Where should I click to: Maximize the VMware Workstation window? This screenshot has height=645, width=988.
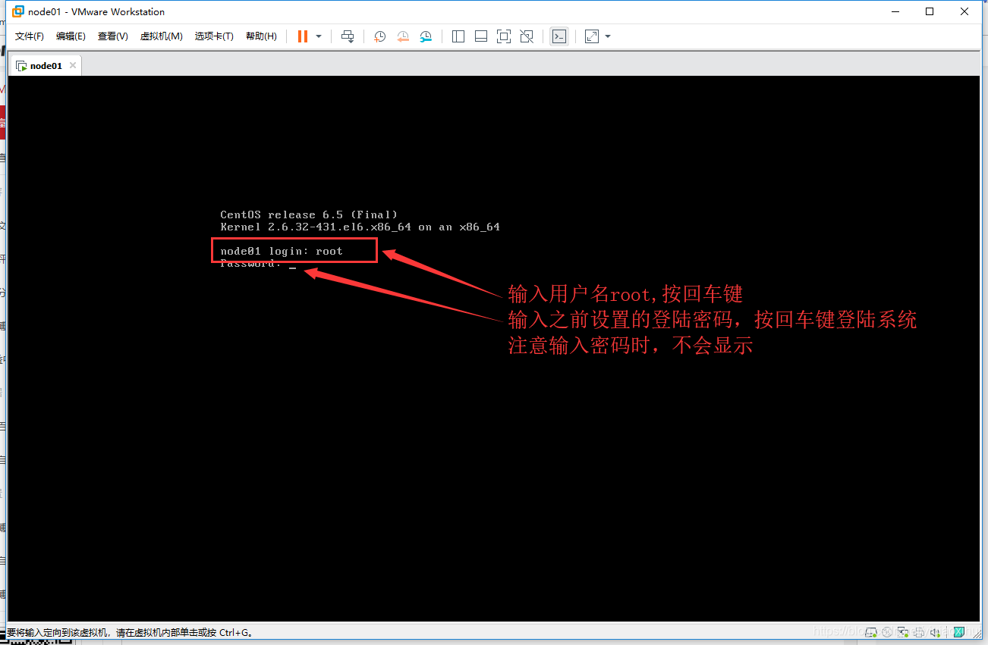(930, 11)
